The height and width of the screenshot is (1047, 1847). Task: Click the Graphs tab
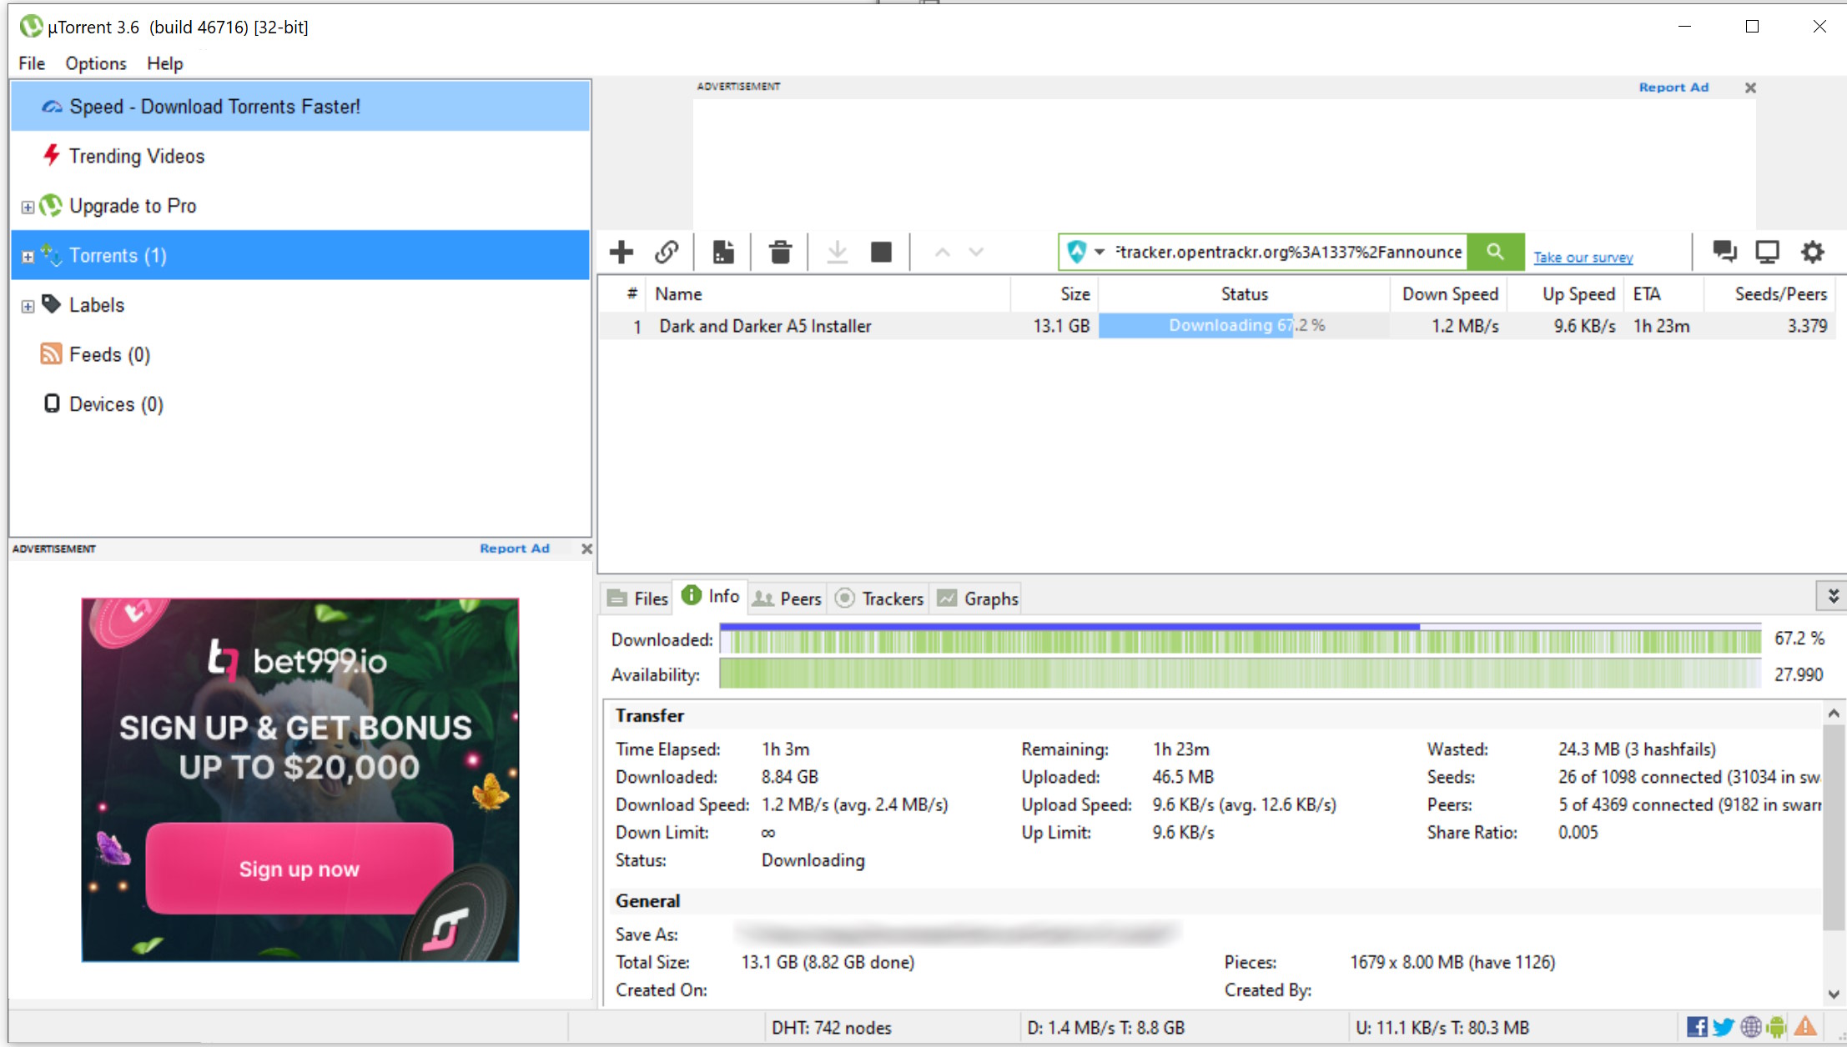coord(992,599)
